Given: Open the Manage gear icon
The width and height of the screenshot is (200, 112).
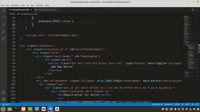Looking at the screenshot, I should click(x=3, y=99).
